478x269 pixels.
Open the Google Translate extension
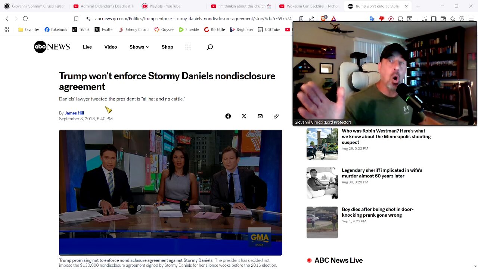coord(372,19)
